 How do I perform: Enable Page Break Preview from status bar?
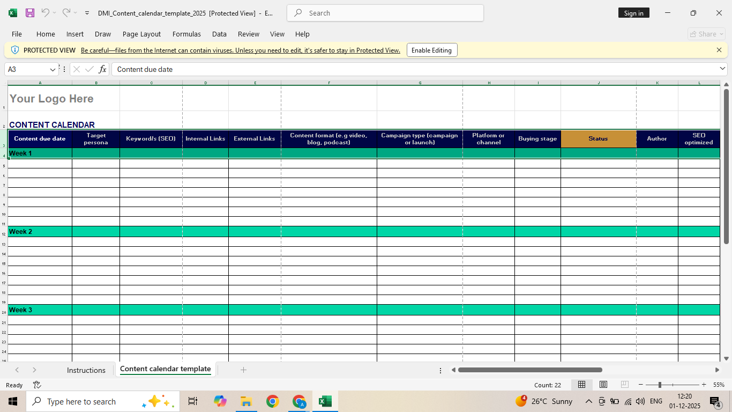pos(624,385)
